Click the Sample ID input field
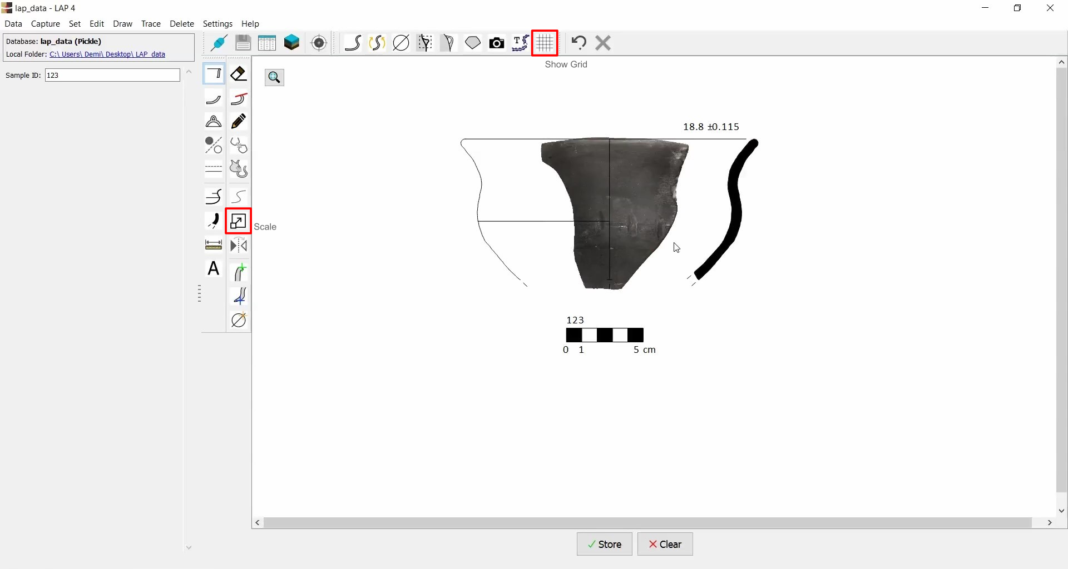Image resolution: width=1068 pixels, height=569 pixels. tap(112, 75)
